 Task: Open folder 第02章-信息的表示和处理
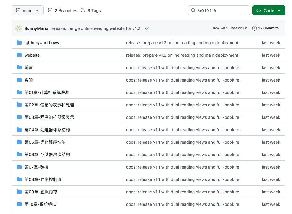(x=49, y=105)
